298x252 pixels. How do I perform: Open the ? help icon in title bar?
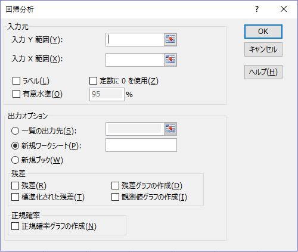point(257,9)
